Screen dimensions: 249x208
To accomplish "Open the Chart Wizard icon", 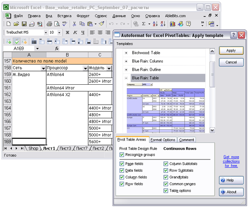I will tap(172, 24).
